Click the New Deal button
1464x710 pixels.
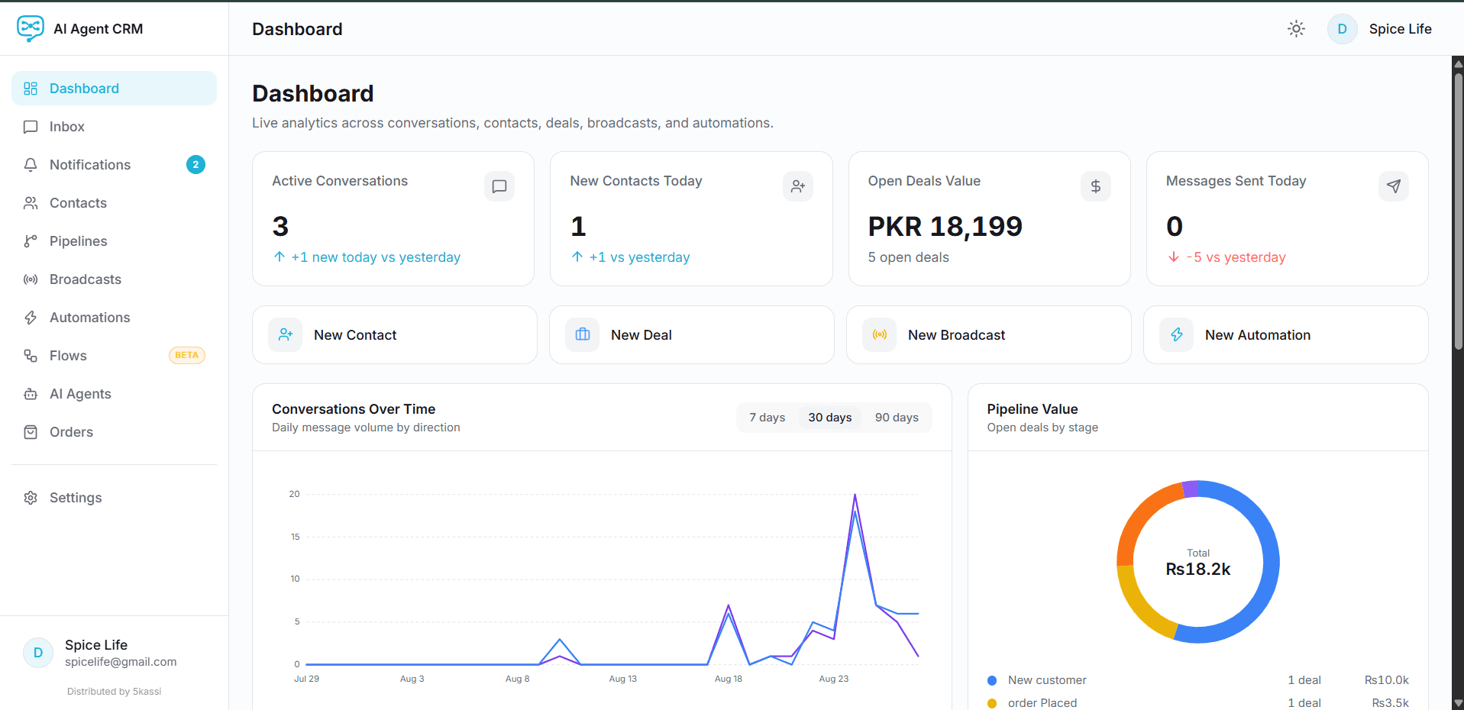pos(692,335)
